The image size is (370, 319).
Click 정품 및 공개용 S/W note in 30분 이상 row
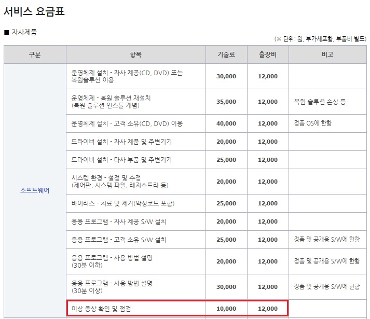327,286
